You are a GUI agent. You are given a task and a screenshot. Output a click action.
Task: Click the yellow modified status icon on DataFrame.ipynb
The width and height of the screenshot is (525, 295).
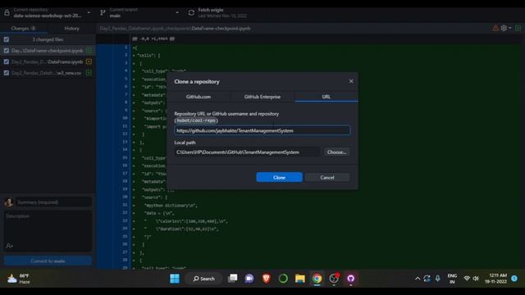(x=89, y=61)
